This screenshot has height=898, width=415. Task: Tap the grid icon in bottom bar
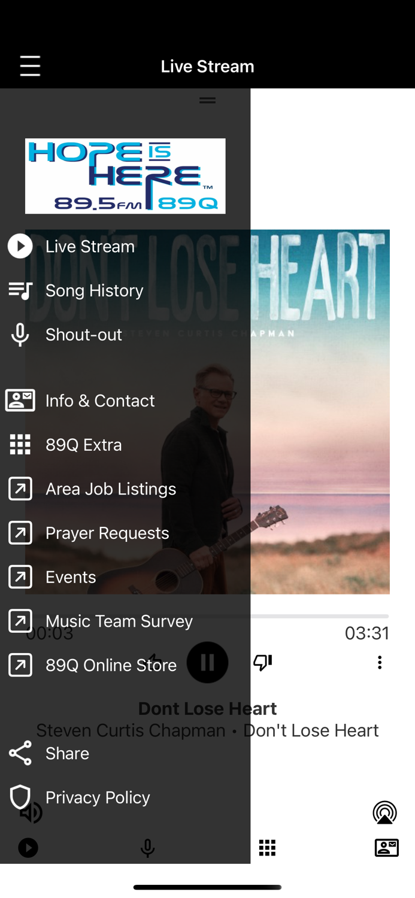point(267,848)
